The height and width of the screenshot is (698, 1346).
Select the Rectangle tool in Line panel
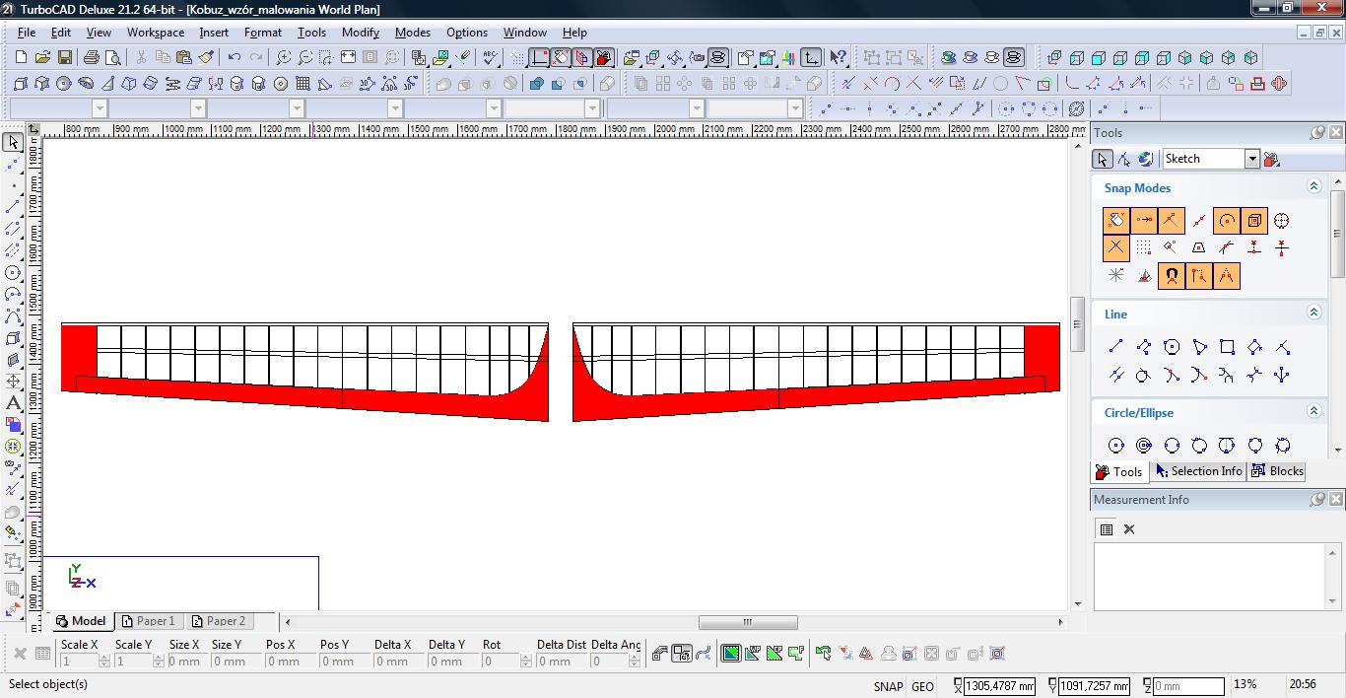coord(1227,347)
